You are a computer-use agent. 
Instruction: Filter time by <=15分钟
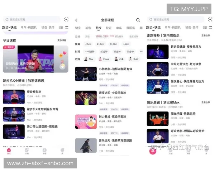pyautogui.click(x=90, y=52)
